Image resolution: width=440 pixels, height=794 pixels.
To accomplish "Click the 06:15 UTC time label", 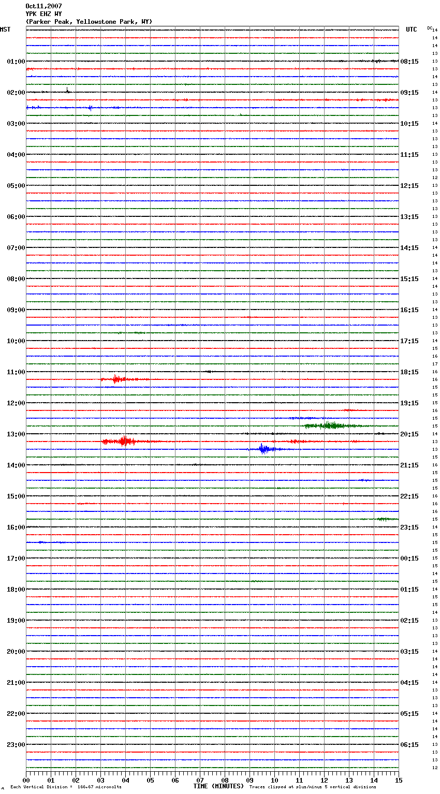I will pos(409,745).
